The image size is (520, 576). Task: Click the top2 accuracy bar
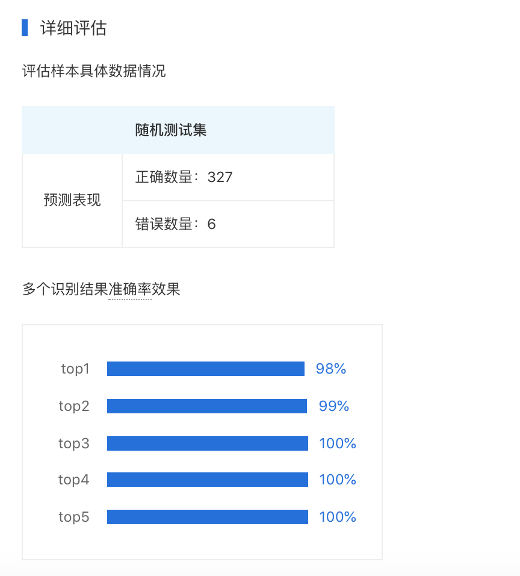tap(207, 406)
